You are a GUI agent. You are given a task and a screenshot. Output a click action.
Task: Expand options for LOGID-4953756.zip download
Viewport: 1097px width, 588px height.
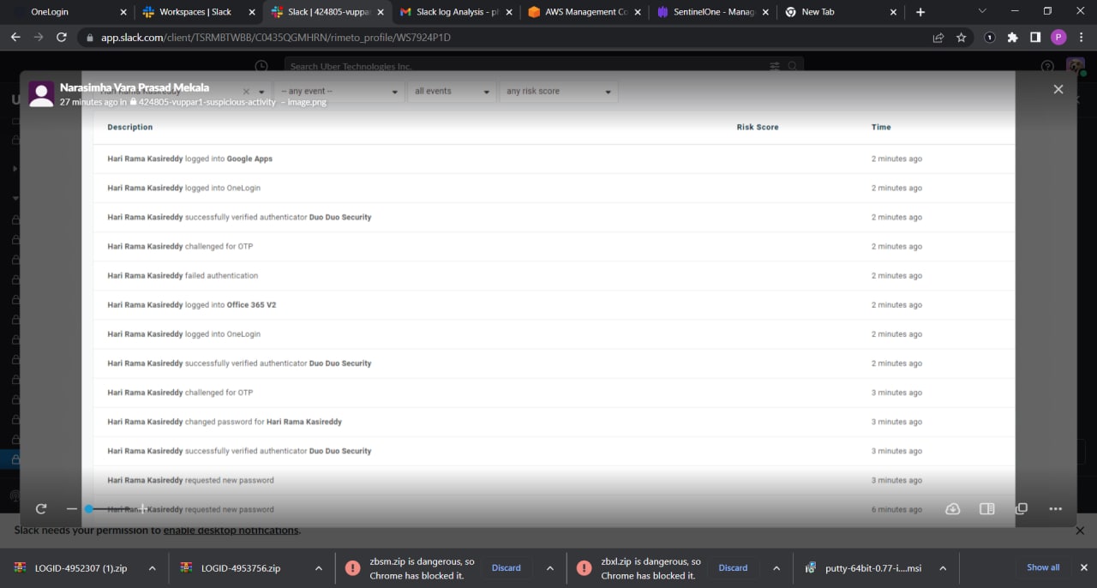[318, 568]
